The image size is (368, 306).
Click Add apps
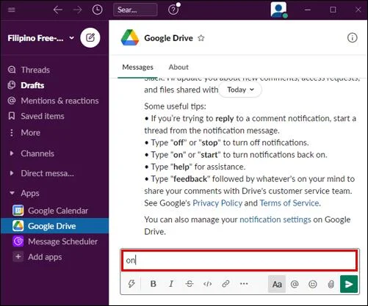pyautogui.click(x=55, y=257)
